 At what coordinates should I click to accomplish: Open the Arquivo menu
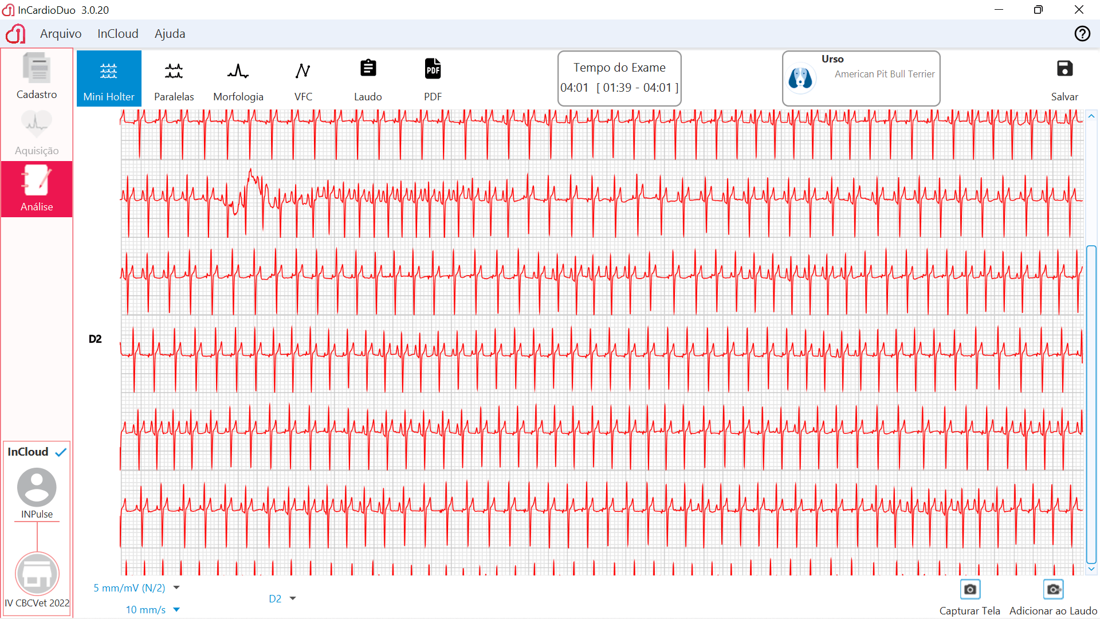pos(61,34)
